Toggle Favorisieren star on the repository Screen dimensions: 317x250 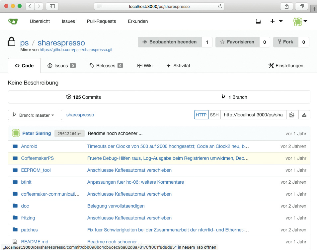click(x=237, y=42)
